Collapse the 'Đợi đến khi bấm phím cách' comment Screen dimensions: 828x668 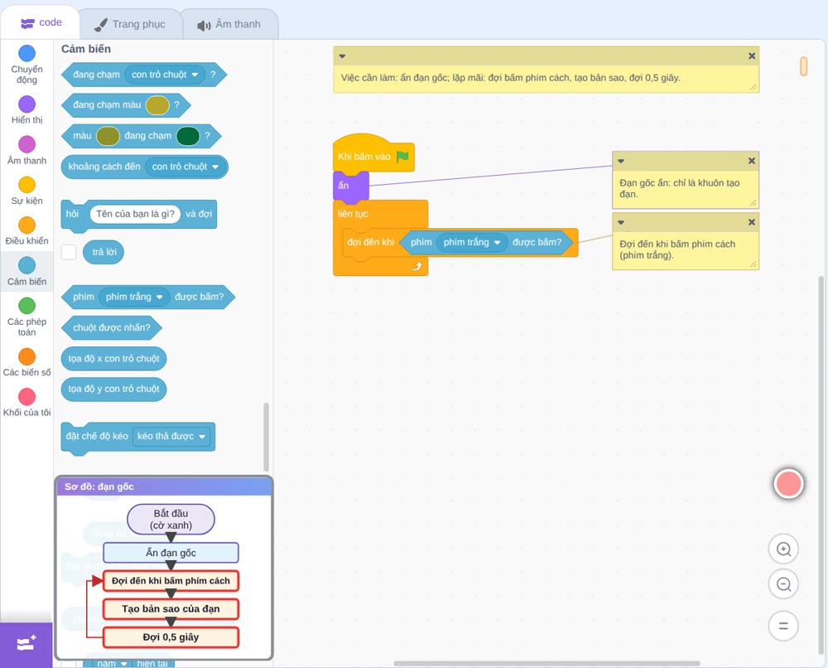click(621, 222)
